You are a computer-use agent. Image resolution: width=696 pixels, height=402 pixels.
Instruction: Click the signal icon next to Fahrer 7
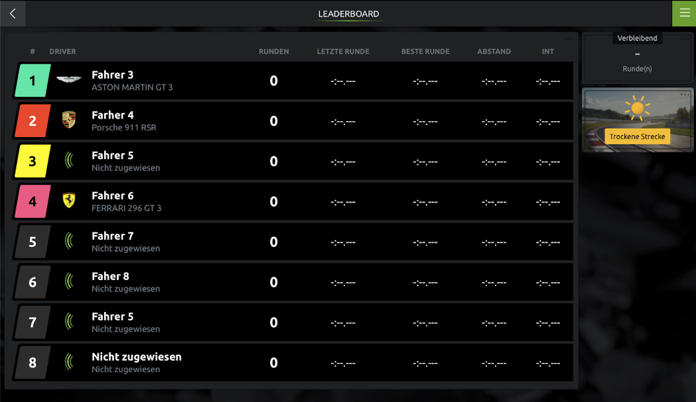68,241
